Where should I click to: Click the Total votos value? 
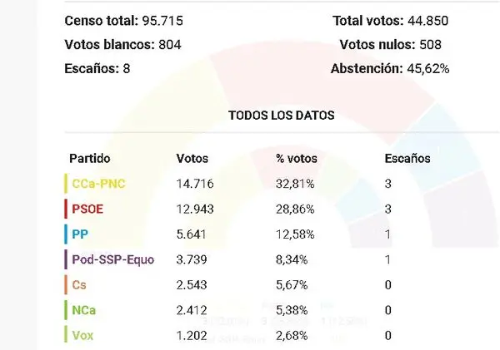tap(428, 21)
